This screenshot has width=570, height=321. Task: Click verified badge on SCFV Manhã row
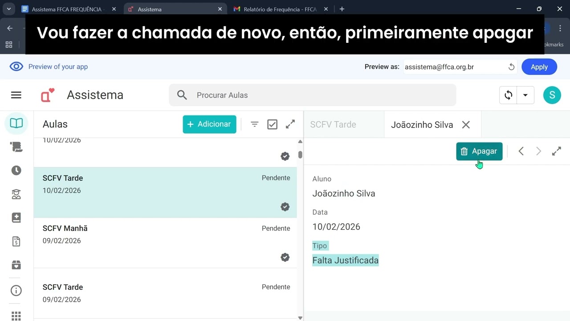click(x=285, y=257)
